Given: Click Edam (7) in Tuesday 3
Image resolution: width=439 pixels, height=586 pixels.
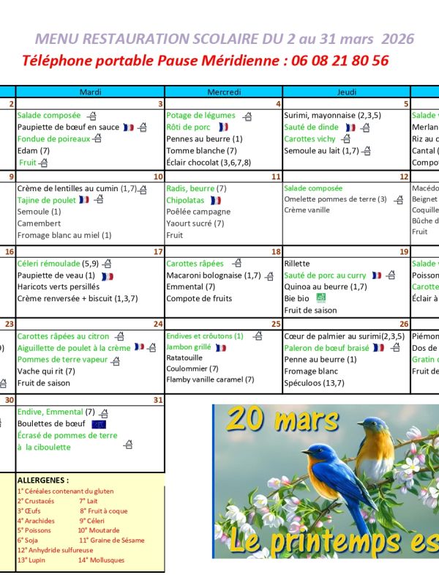Looking at the screenshot, I should [33, 151].
